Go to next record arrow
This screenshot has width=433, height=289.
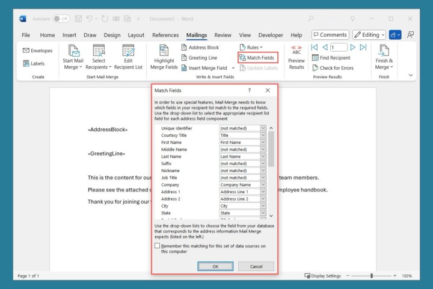click(x=353, y=47)
